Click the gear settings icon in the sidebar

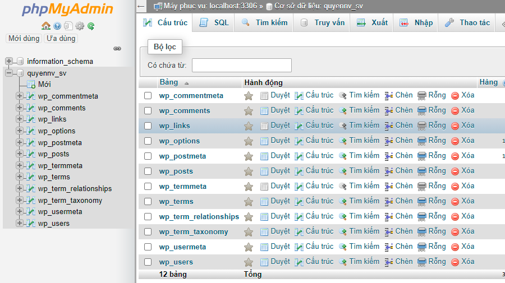pyautogui.click(x=80, y=26)
